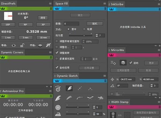This screenshot has width=161, height=118.
Task: Open the InkScribe panel menu
Action: (159, 4)
